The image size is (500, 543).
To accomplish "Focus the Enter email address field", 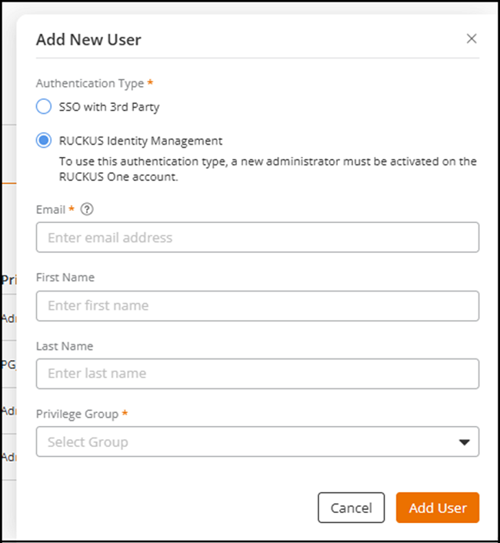I will [257, 238].
